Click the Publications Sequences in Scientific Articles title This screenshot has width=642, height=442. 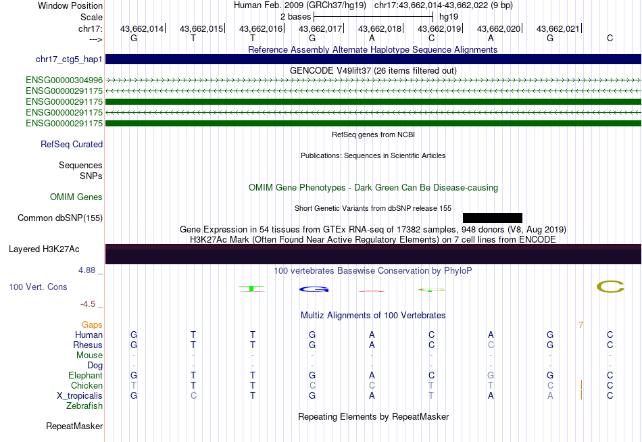(373, 155)
